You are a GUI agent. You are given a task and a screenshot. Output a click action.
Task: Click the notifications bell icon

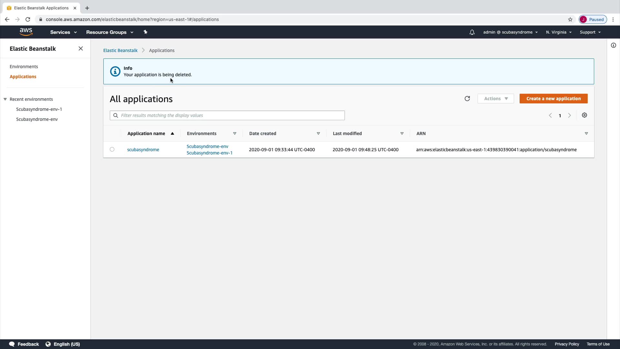click(x=472, y=32)
